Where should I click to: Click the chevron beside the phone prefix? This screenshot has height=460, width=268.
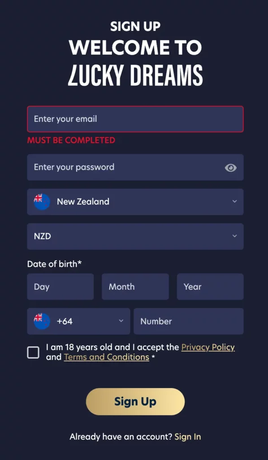[x=121, y=321]
